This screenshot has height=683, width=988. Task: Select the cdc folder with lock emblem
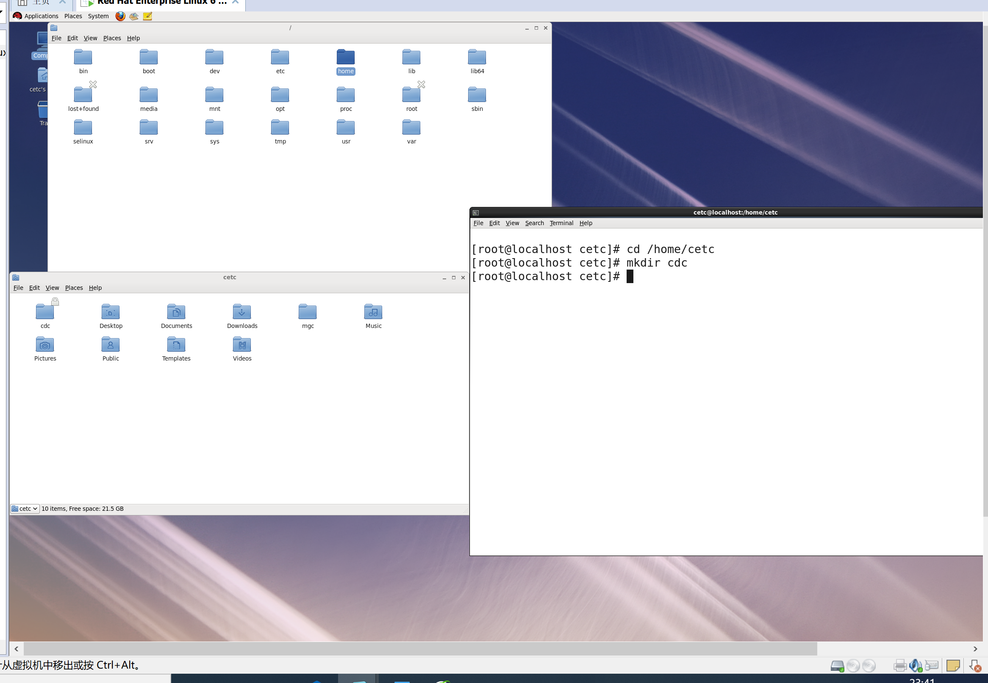45,312
